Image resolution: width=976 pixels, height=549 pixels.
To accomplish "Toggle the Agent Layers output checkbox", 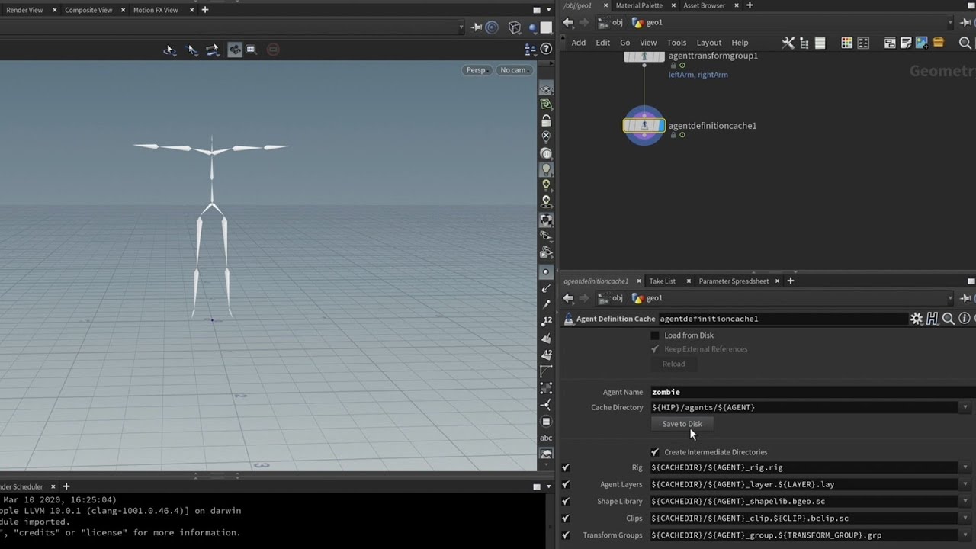I will click(x=566, y=484).
